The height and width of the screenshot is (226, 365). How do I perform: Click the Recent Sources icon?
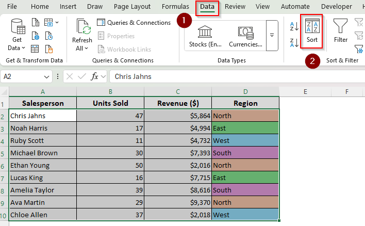[48, 36]
